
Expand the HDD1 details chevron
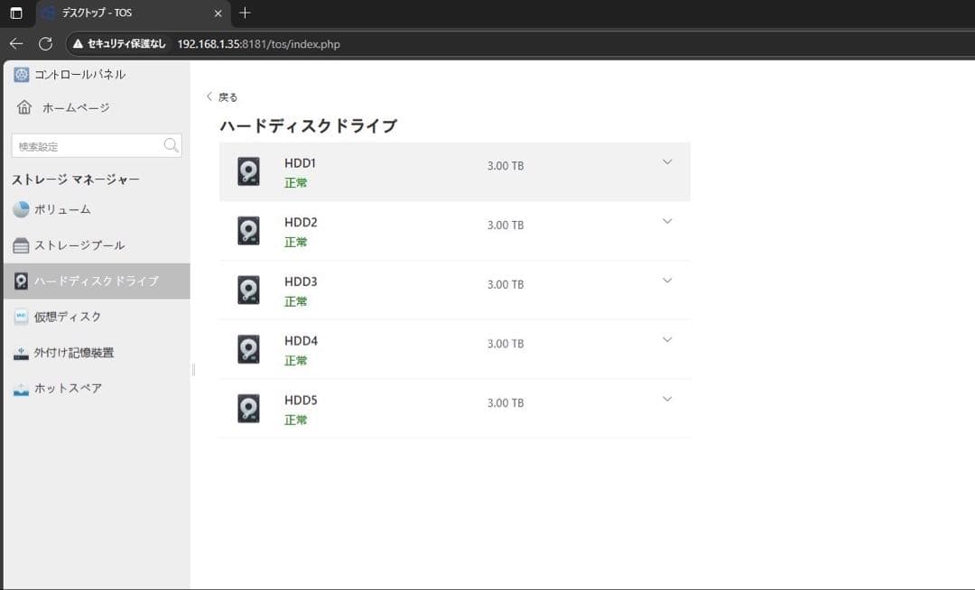coord(666,161)
